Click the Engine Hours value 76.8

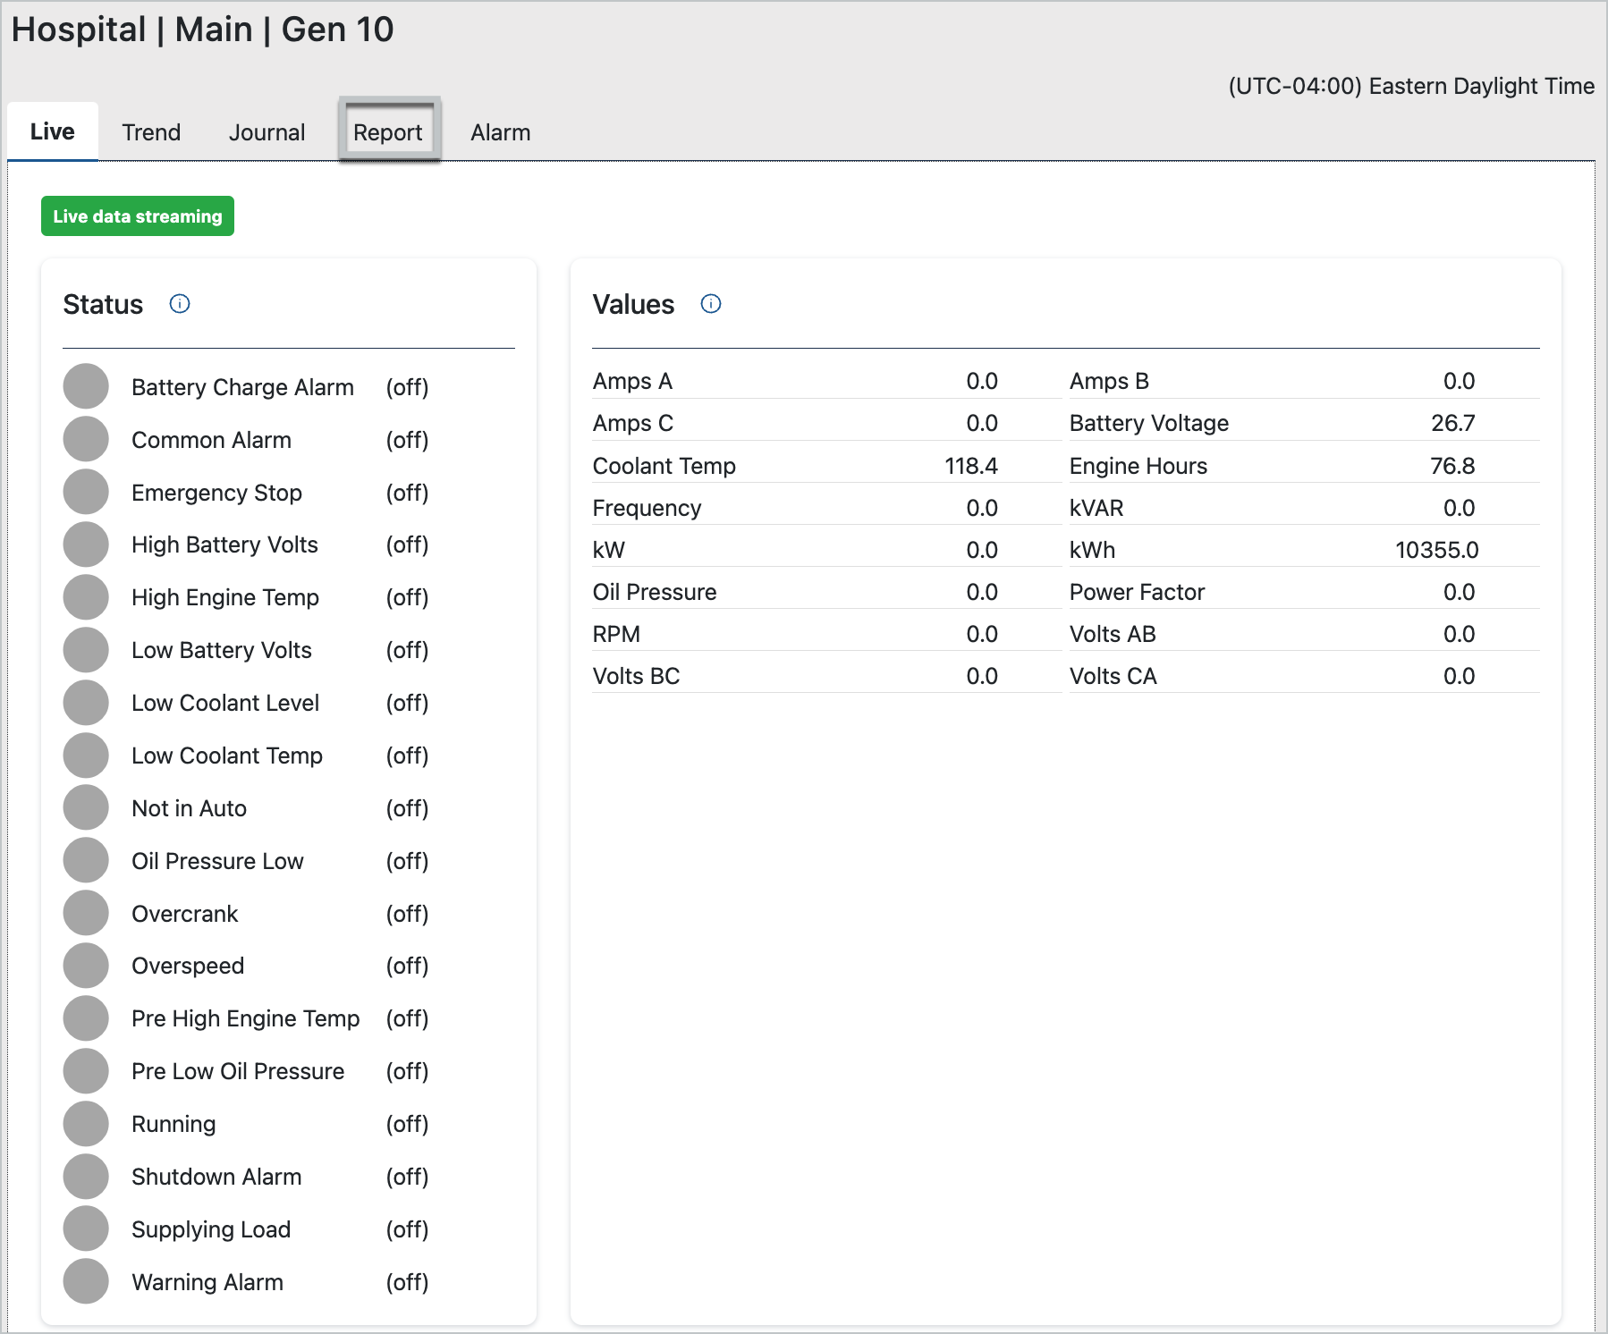(1452, 466)
